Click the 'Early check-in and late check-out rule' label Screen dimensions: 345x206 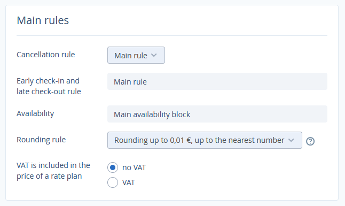[49, 86]
